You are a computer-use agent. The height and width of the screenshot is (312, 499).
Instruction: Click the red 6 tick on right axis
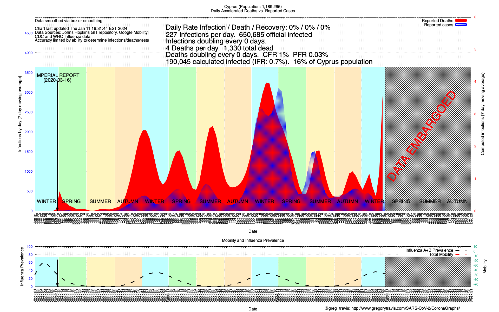pos(475,17)
